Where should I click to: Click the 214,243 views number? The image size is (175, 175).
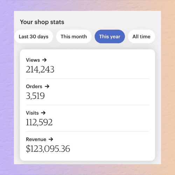coord(40,70)
